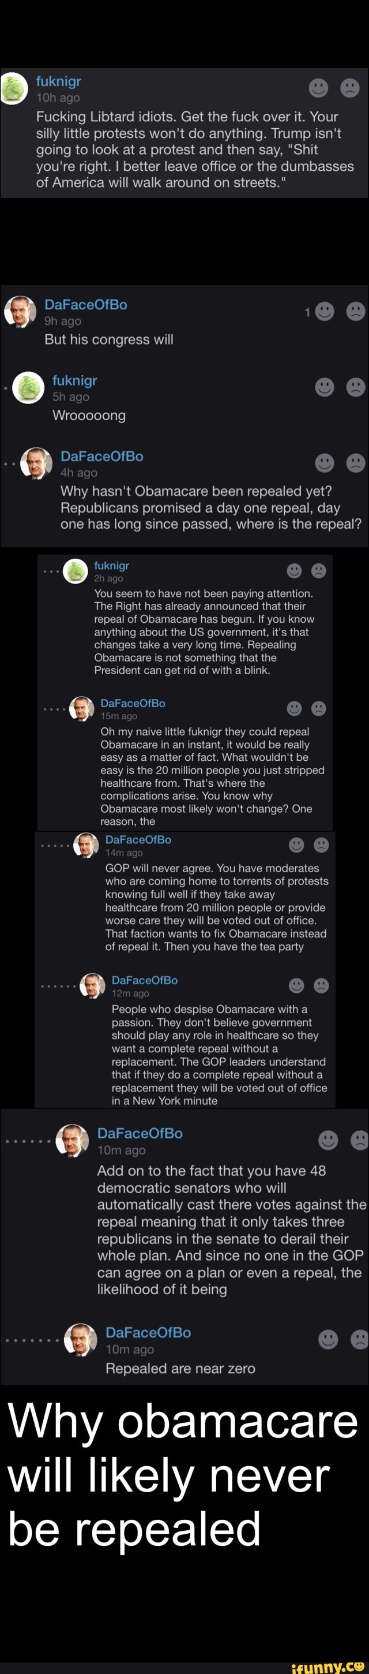The width and height of the screenshot is (369, 1674).
Task: Click fuknigr's avatar on the 2h ago comment
Action: click(x=76, y=572)
